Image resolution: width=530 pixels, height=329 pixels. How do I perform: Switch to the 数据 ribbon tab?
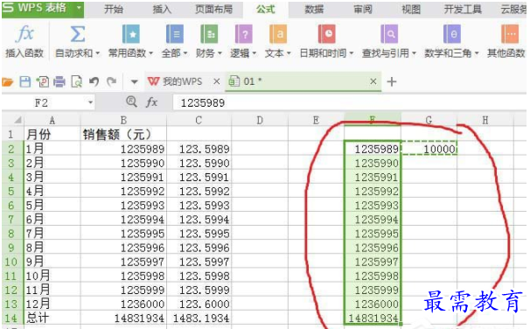click(314, 9)
